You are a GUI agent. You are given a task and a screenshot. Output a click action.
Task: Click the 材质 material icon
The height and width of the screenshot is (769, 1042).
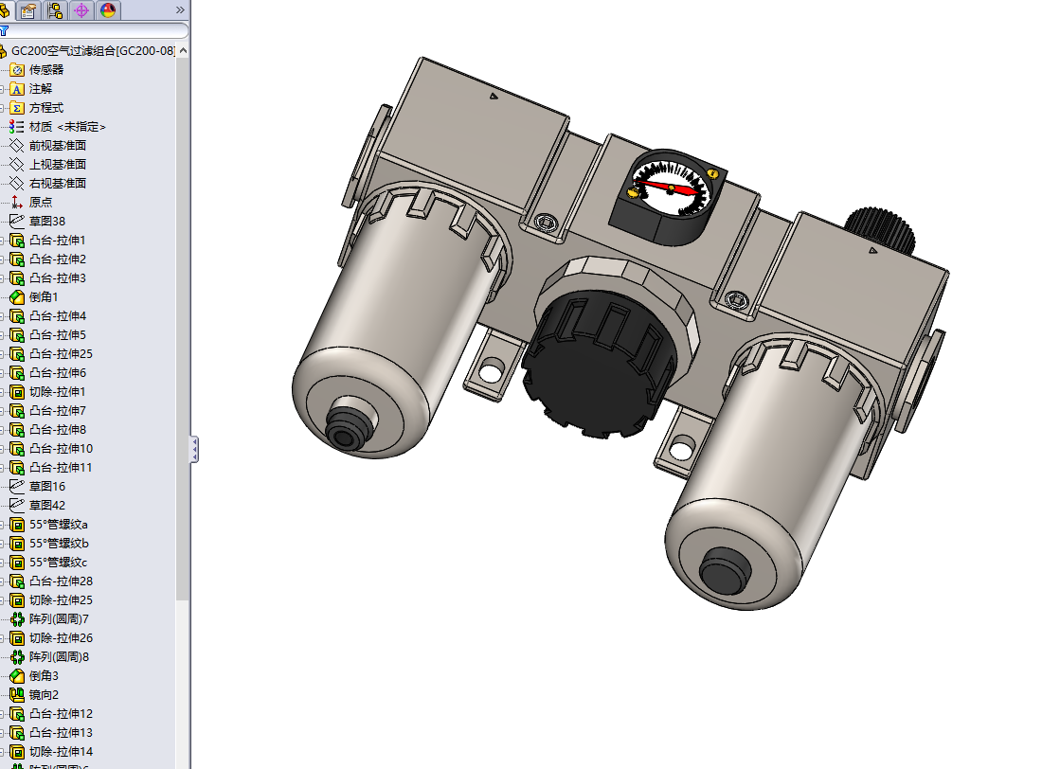click(17, 126)
